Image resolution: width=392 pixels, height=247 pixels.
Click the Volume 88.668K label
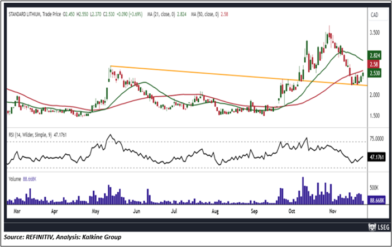pos(22,179)
